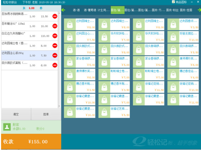Image resolution: width=201 pixels, height=150 pixels.
Task: Select cart row 百加得冰锐朗姆酒…
Action: (x=29, y=16)
